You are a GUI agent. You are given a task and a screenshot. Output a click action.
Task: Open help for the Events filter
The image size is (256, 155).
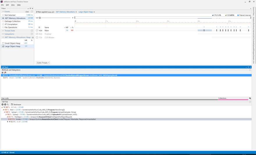tap(32, 12)
